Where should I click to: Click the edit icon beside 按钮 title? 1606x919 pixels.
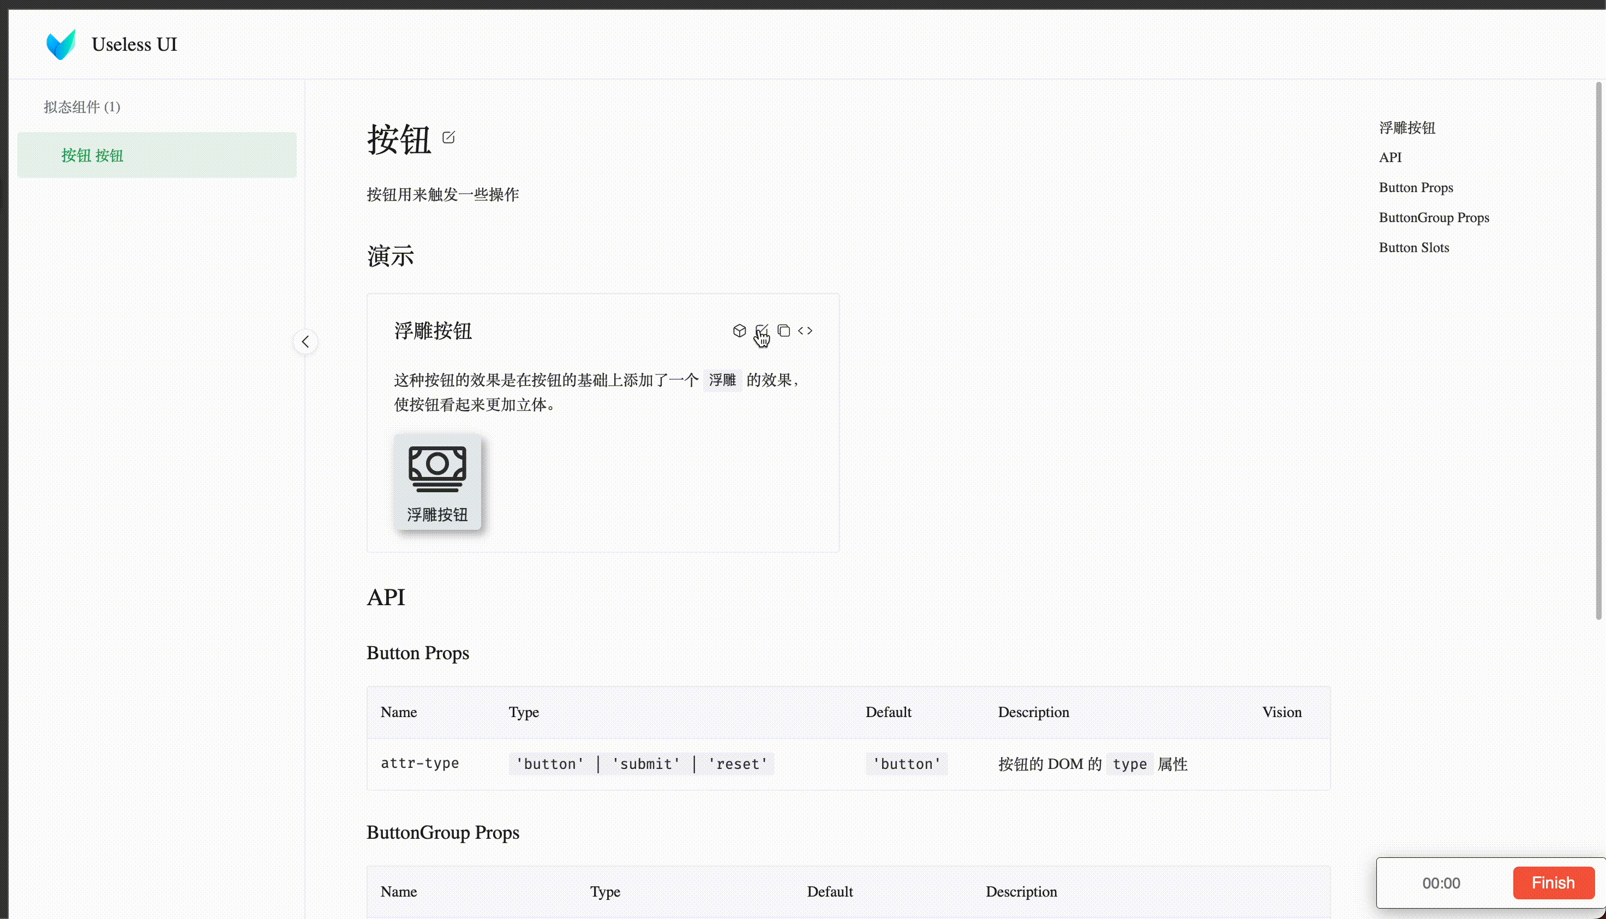pyautogui.click(x=448, y=137)
